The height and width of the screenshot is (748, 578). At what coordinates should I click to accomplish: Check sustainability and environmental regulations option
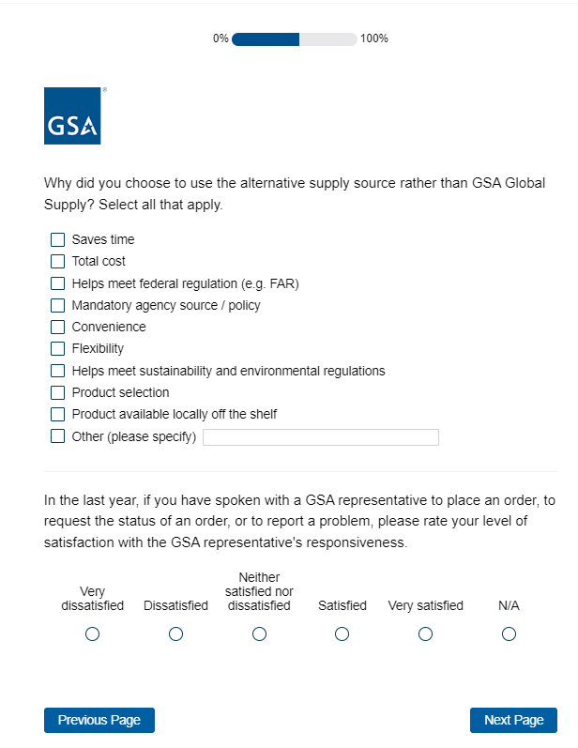[x=58, y=371]
